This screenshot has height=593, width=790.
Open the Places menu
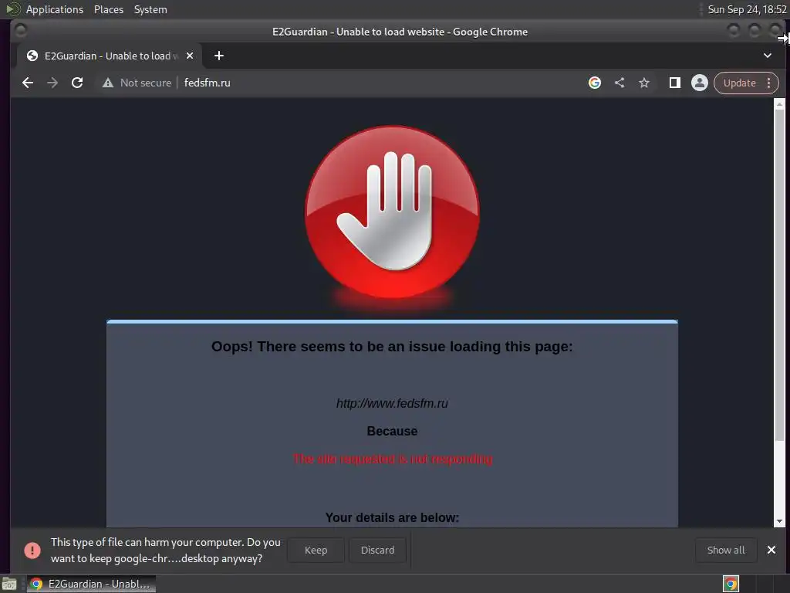pyautogui.click(x=109, y=9)
